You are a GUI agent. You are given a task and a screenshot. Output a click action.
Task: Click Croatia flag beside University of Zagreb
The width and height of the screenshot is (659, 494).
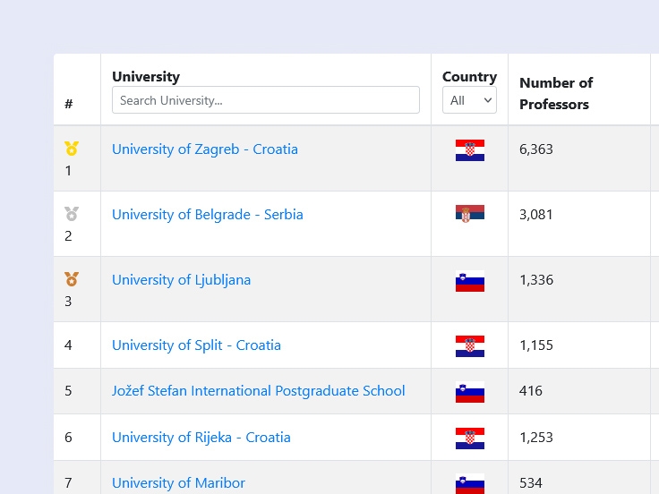click(470, 150)
